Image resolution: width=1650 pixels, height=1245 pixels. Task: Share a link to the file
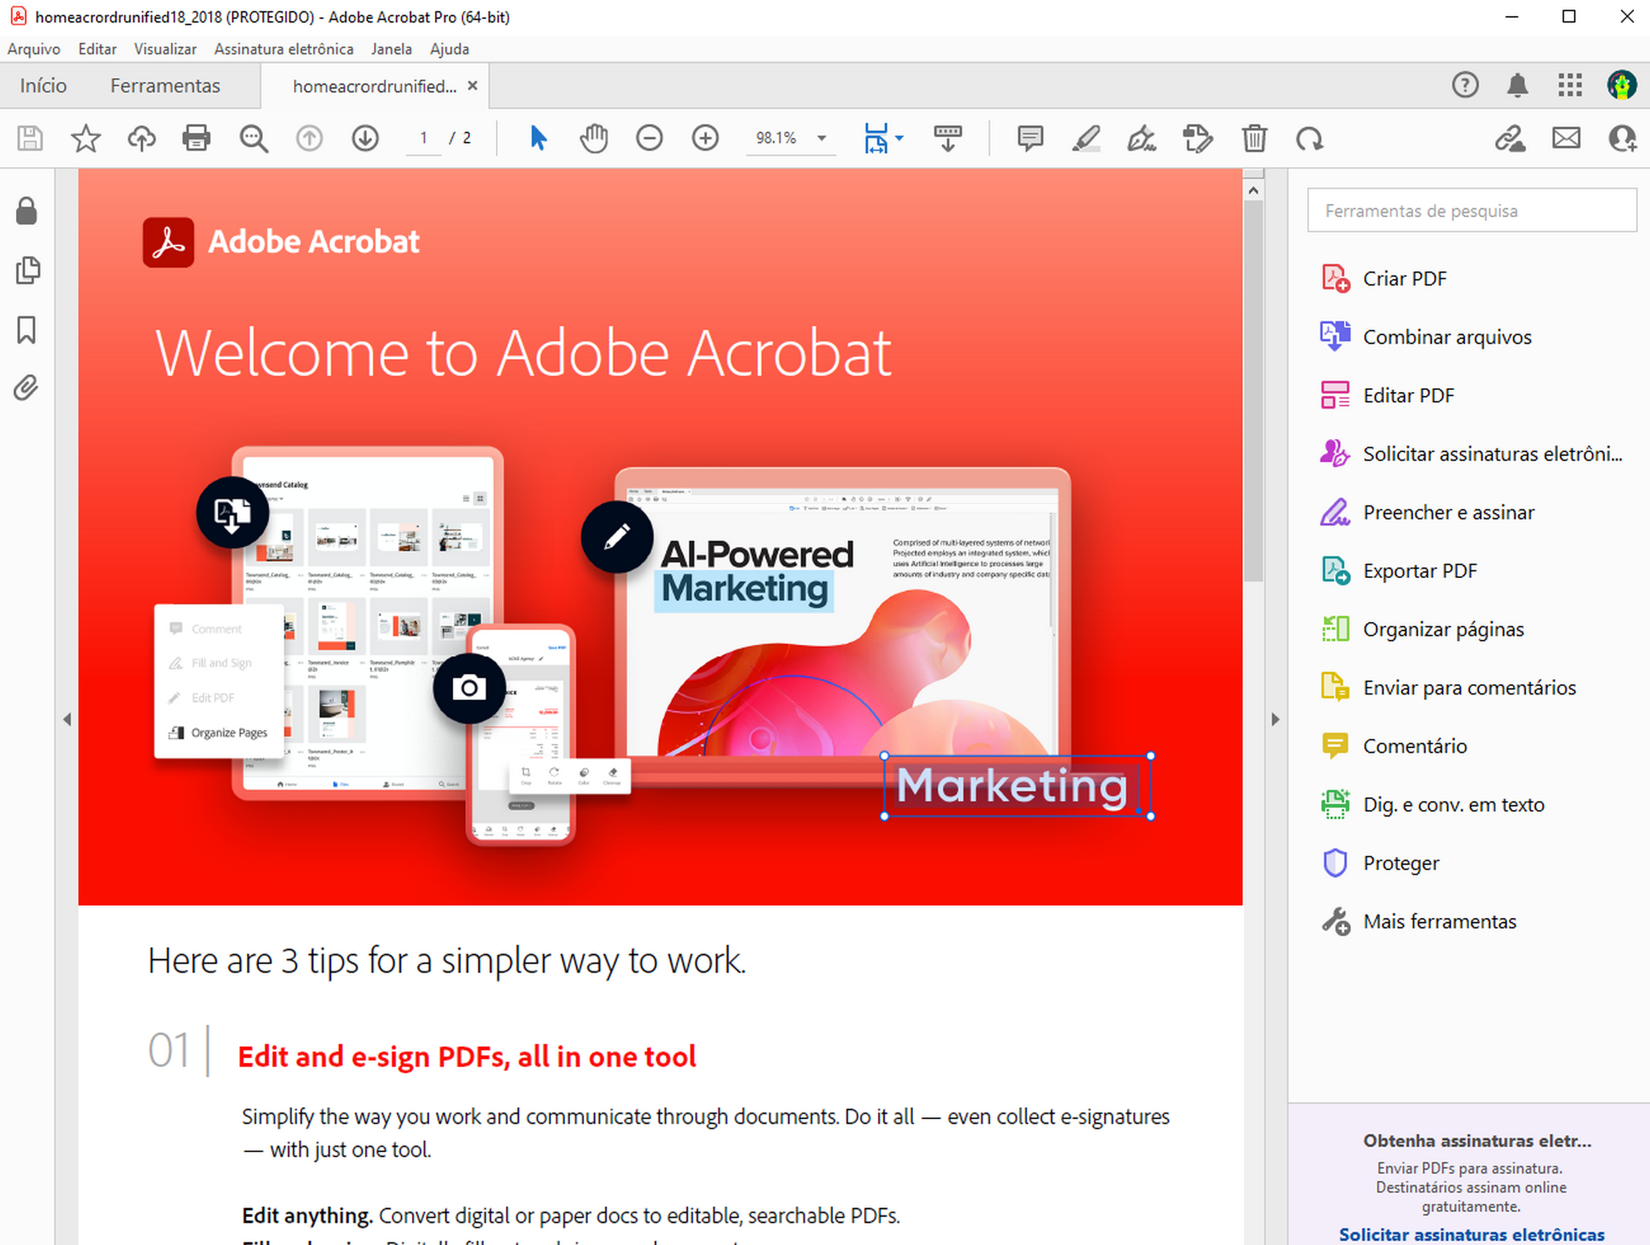[1510, 139]
